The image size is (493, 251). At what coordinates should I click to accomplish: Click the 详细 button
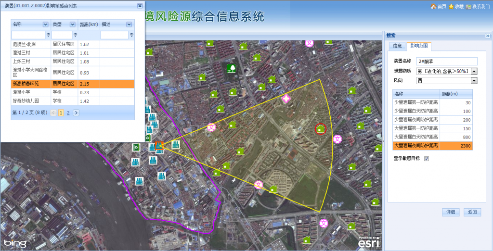(450, 212)
